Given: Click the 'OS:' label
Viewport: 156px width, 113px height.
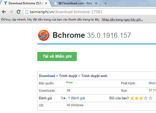Looking at the screenshot, I should coord(41,105).
